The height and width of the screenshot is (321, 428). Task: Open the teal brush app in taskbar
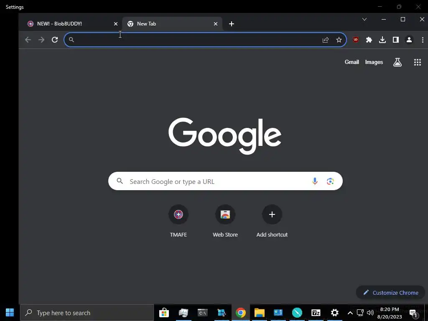[x=297, y=313]
